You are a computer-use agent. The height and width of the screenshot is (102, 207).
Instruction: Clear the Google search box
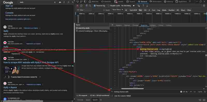(x=55, y=2)
